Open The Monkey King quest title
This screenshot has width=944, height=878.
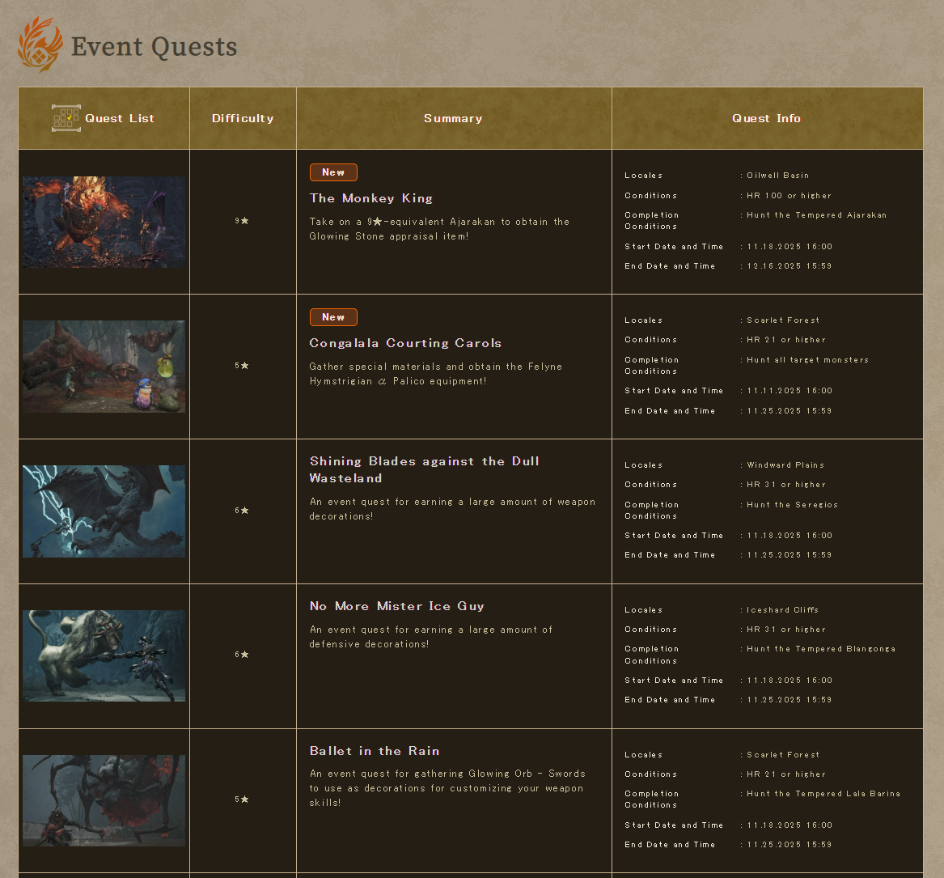pos(370,198)
